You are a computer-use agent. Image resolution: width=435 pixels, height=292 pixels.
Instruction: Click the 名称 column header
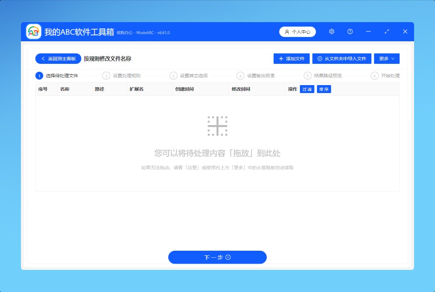64,89
